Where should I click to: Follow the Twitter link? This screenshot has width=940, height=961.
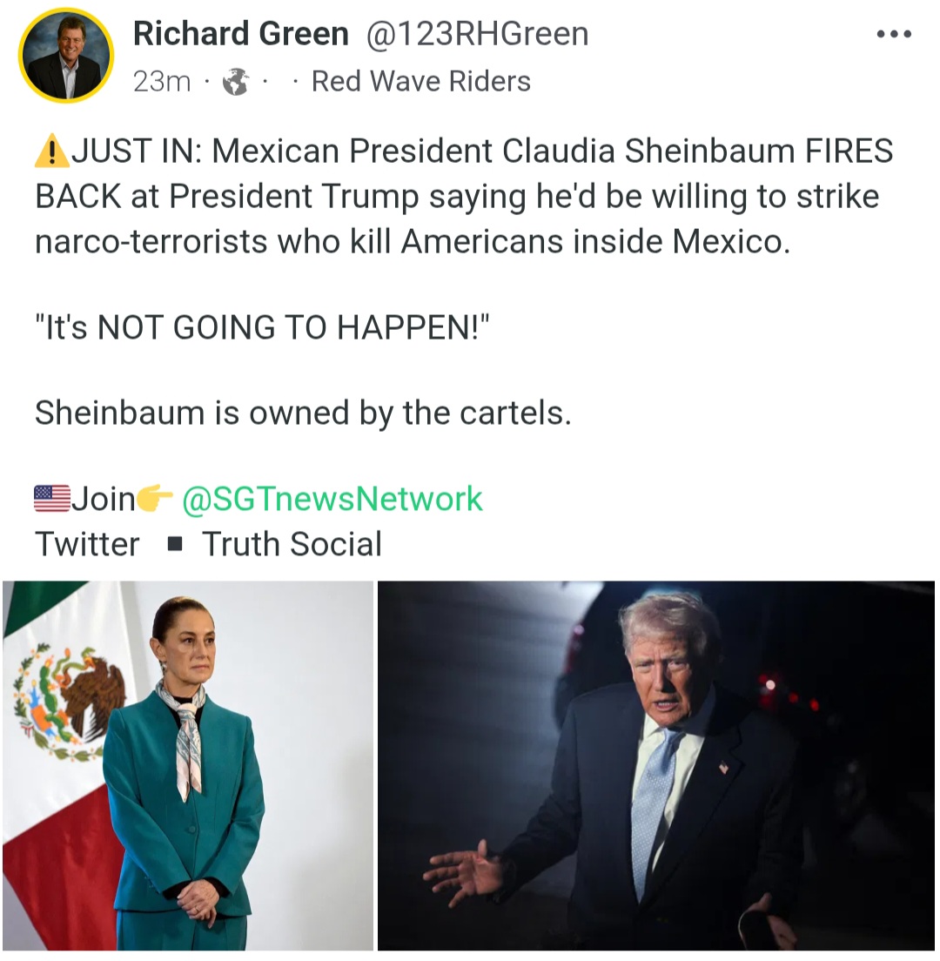88,544
